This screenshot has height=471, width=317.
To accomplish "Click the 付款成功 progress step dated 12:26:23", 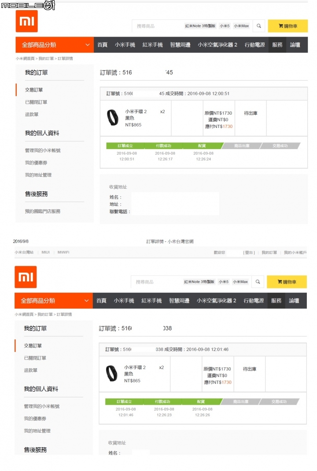I will [x=162, y=402].
